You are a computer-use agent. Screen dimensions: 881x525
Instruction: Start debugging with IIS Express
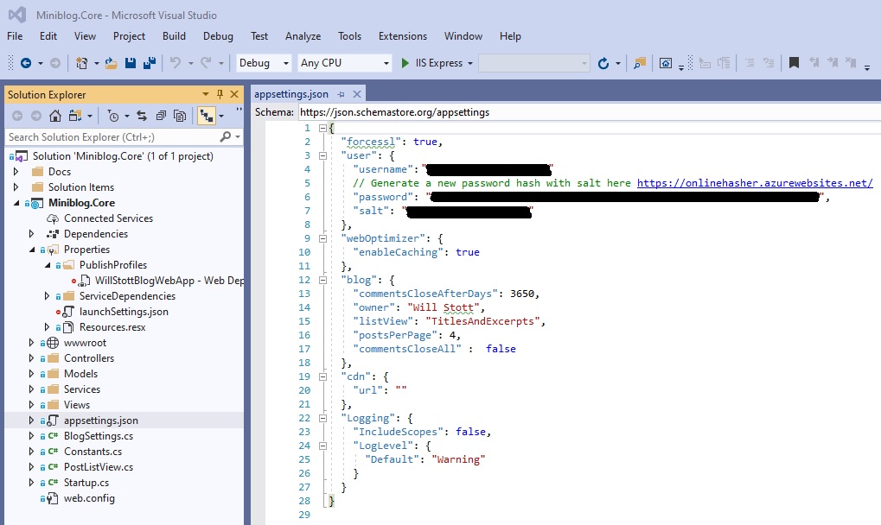(428, 62)
